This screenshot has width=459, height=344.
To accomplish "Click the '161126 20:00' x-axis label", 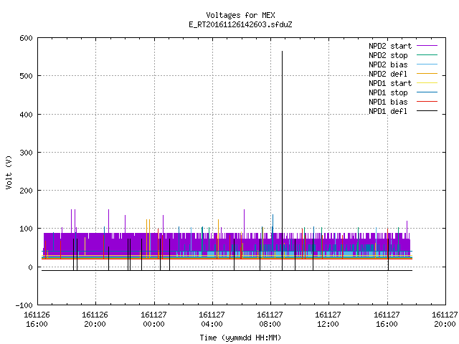I will point(95,320).
